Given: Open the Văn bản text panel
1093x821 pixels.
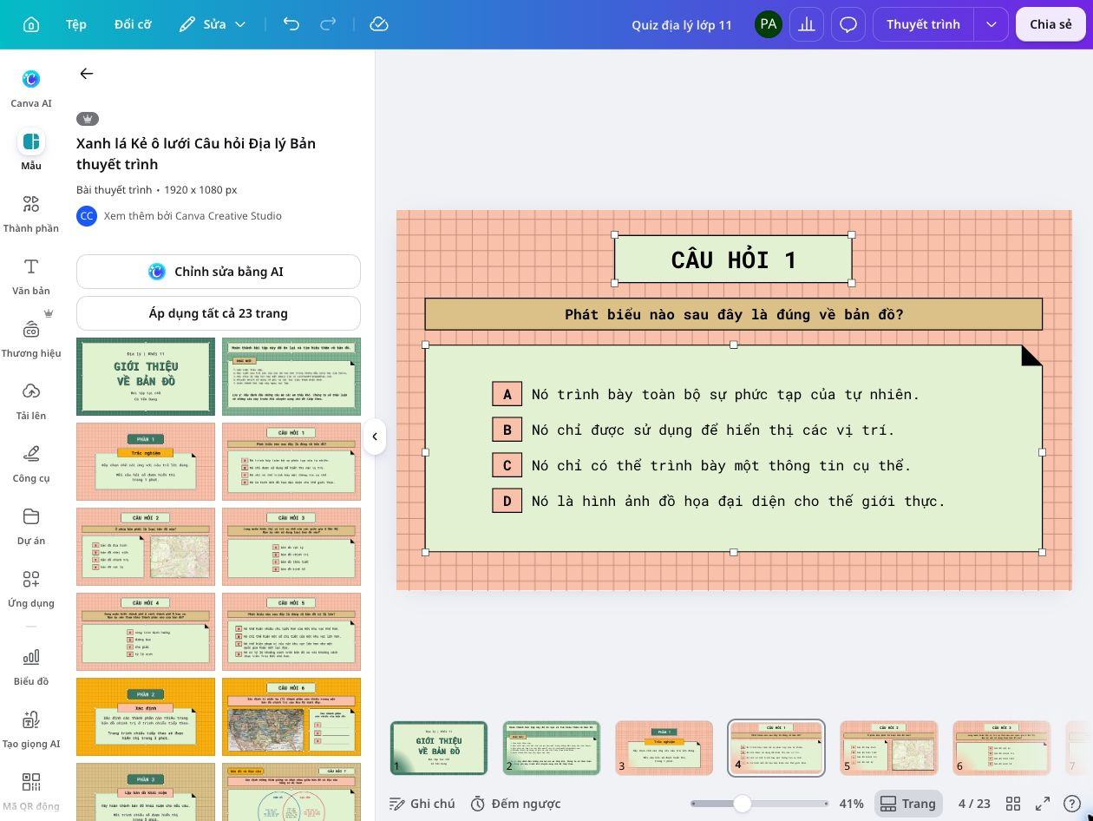Looking at the screenshot, I should click(31, 276).
